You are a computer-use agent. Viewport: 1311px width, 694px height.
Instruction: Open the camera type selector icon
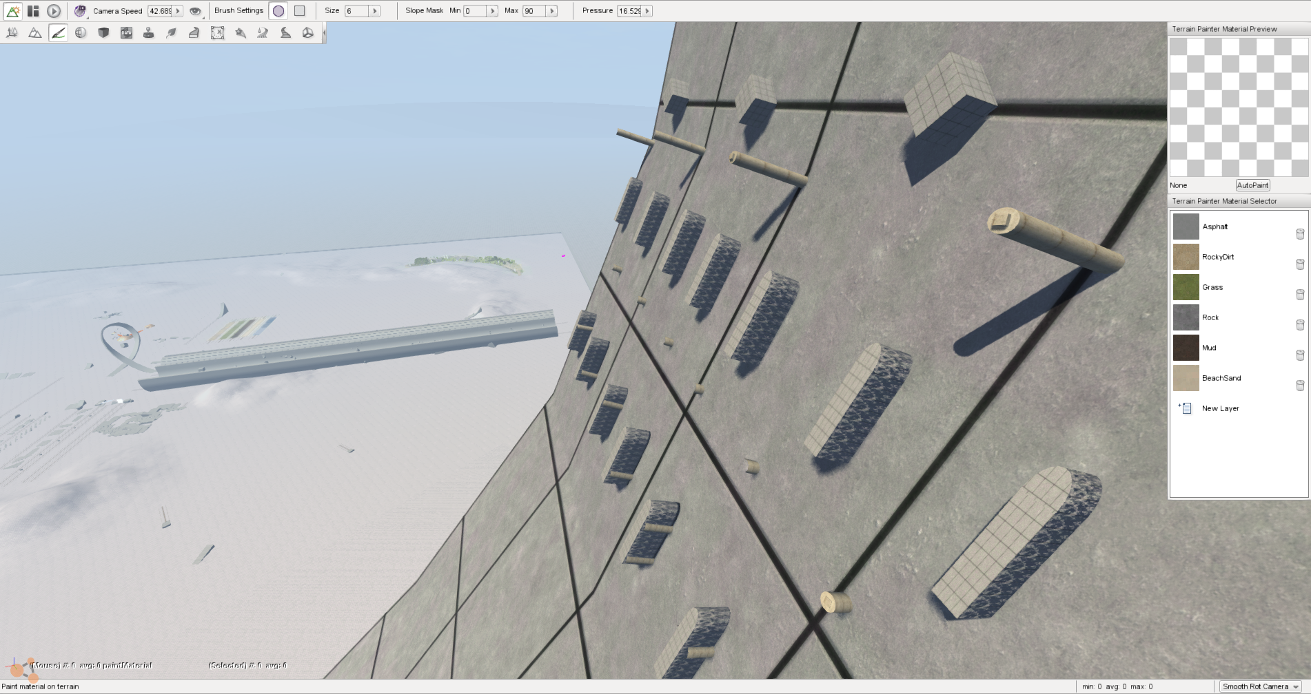pyautogui.click(x=81, y=11)
